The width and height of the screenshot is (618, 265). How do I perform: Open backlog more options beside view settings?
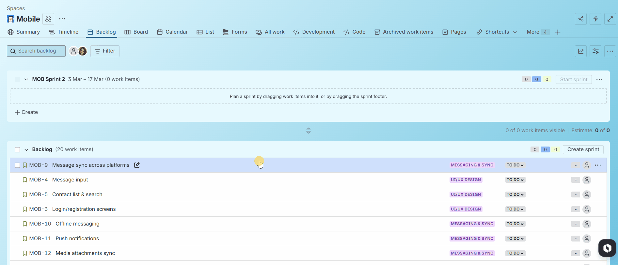(x=610, y=51)
